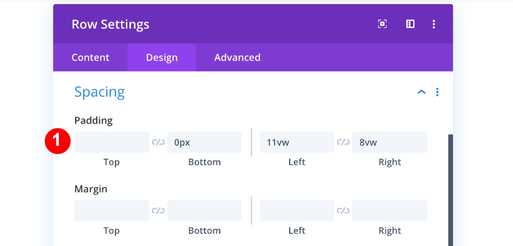Collapse the Spacing section chevron
This screenshot has height=246, width=513.
coord(421,92)
